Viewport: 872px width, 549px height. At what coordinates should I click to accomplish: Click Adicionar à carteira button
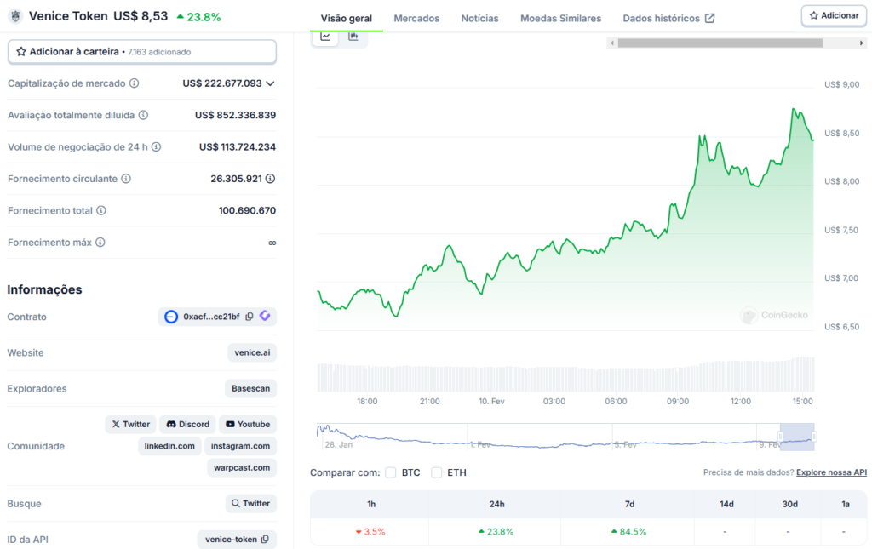coord(142,52)
